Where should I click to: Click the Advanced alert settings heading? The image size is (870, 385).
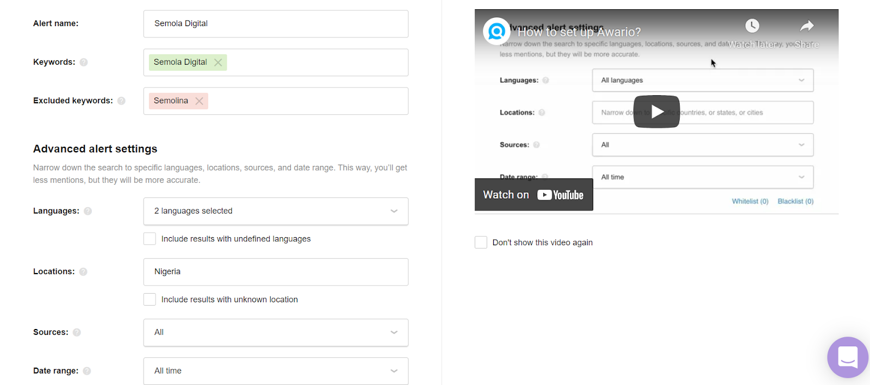(95, 149)
